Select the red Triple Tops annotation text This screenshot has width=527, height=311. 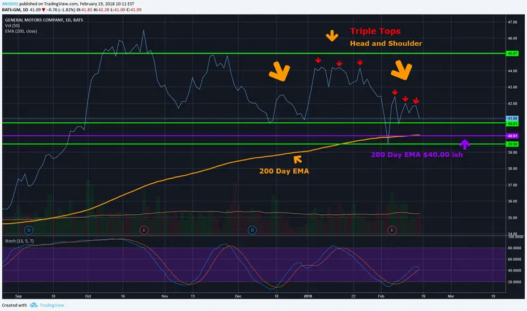[375, 31]
